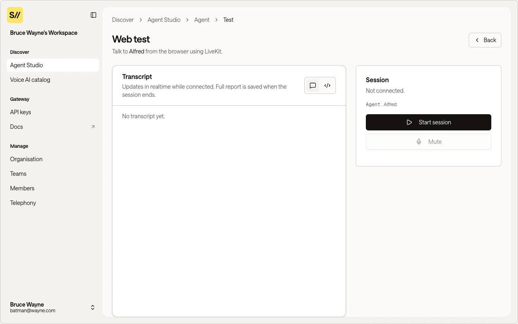Click the external link arrow next to Docs

click(93, 127)
